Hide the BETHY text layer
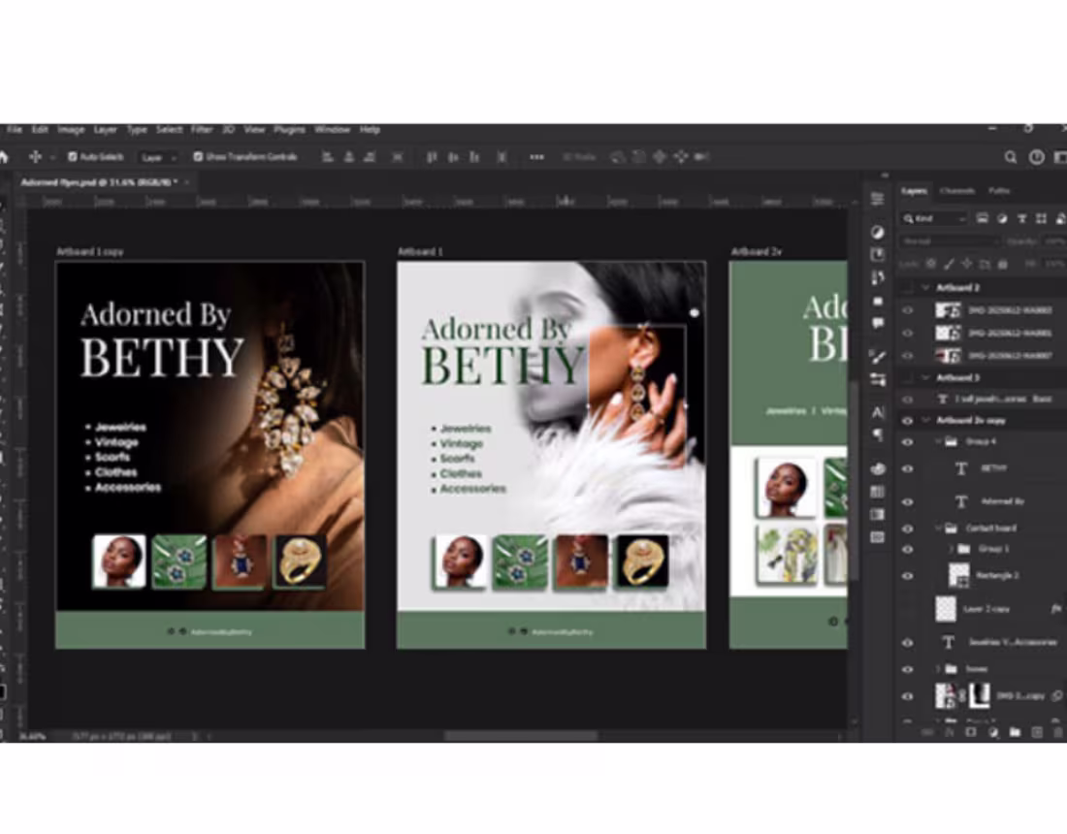The width and height of the screenshot is (1067, 834). 907,468
